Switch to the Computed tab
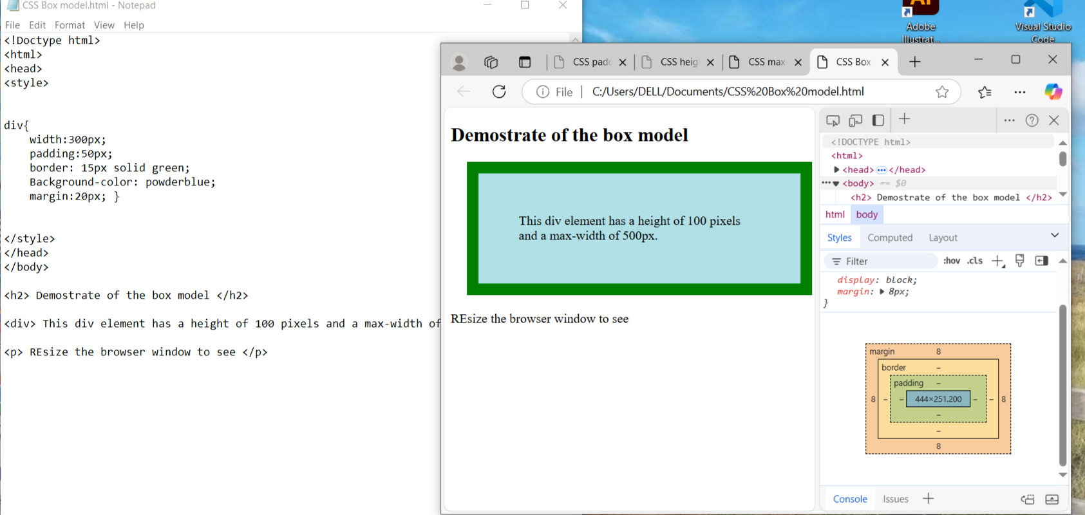 [890, 238]
